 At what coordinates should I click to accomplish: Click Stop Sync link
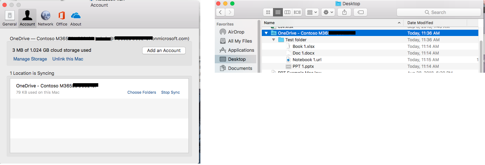[171, 92]
